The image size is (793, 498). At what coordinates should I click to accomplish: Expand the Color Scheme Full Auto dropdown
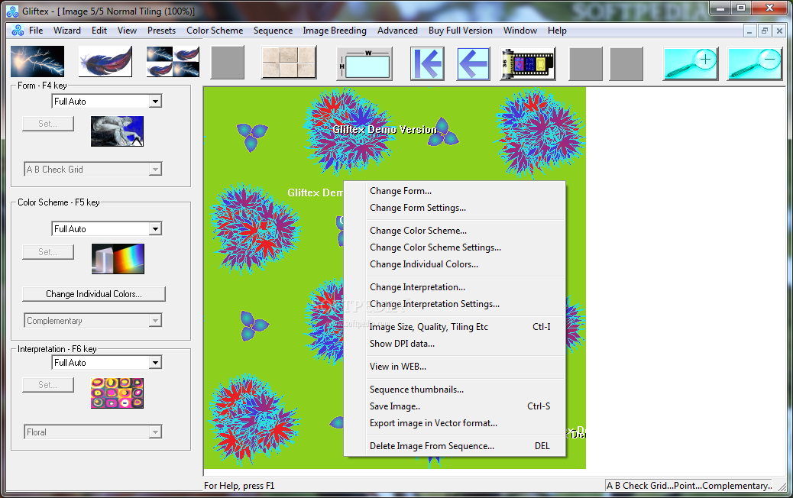[x=155, y=229]
